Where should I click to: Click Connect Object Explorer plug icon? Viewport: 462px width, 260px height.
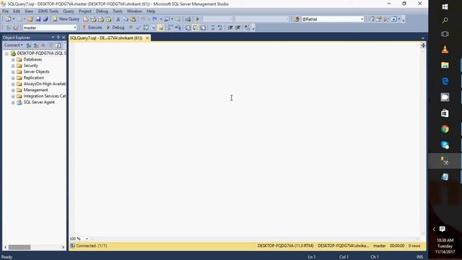29,45
